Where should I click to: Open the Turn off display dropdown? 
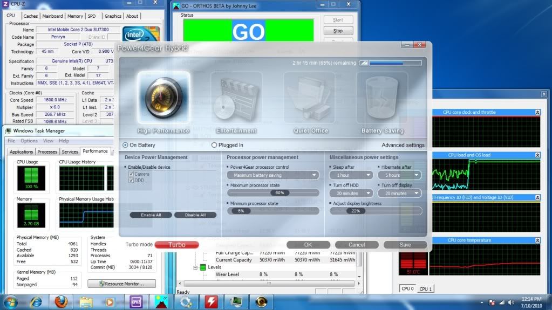(400, 193)
